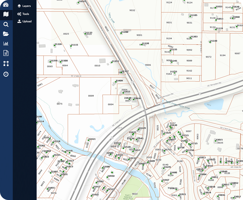Click the parcel labeled 9032
Image resolution: width=243 pixels, height=200 pixels.
(x=132, y=10)
